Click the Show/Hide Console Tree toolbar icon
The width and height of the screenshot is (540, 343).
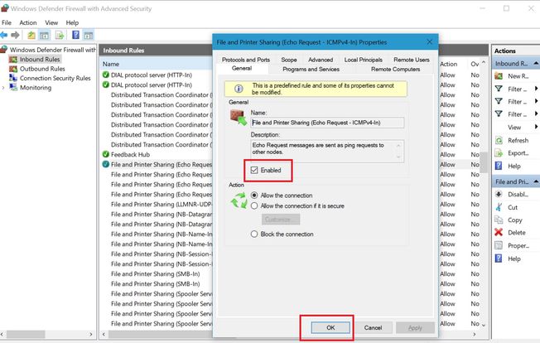tap(44, 35)
